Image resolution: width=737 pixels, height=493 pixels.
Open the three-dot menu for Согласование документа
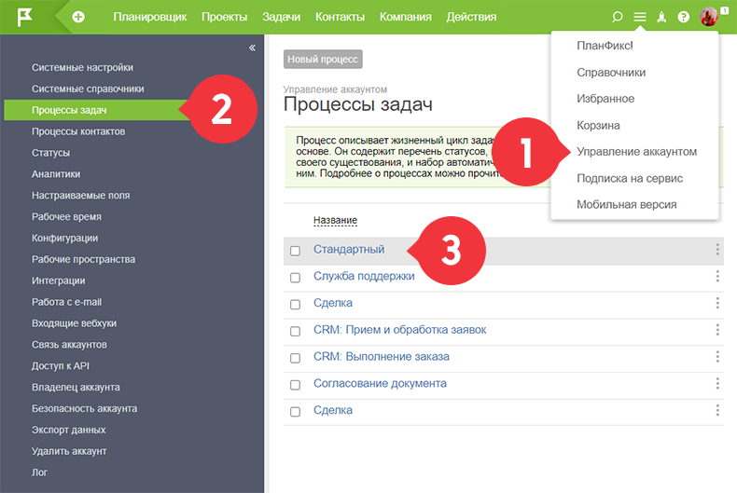717,383
